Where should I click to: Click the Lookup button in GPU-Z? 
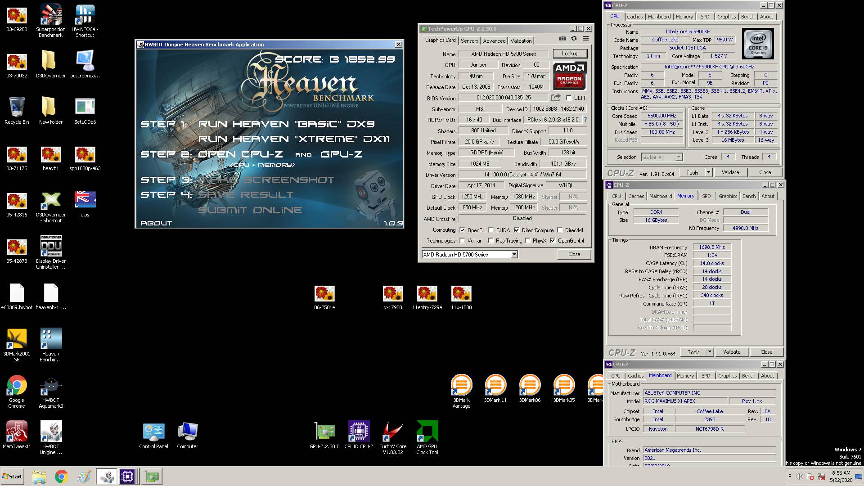coord(570,54)
